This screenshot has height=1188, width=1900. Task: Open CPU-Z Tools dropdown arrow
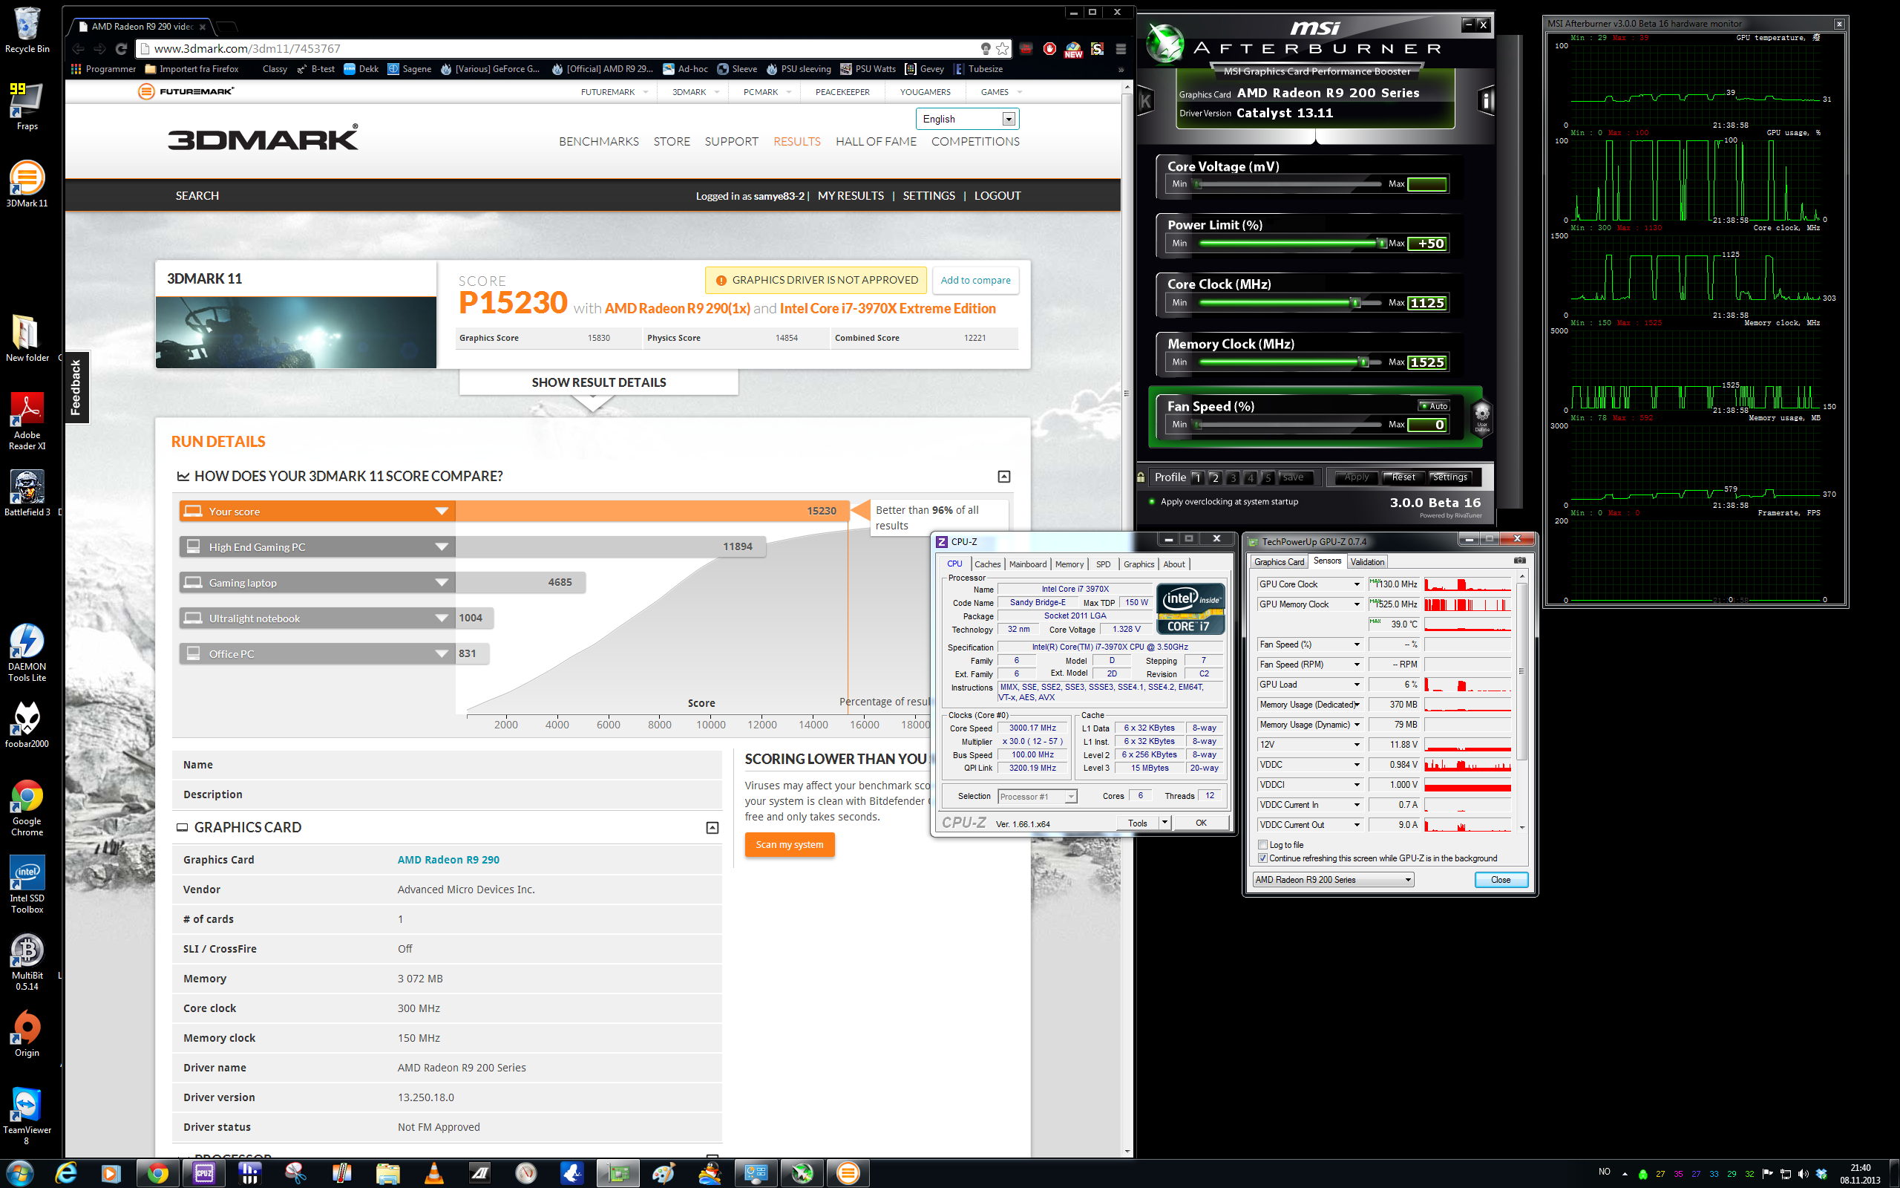(1164, 823)
